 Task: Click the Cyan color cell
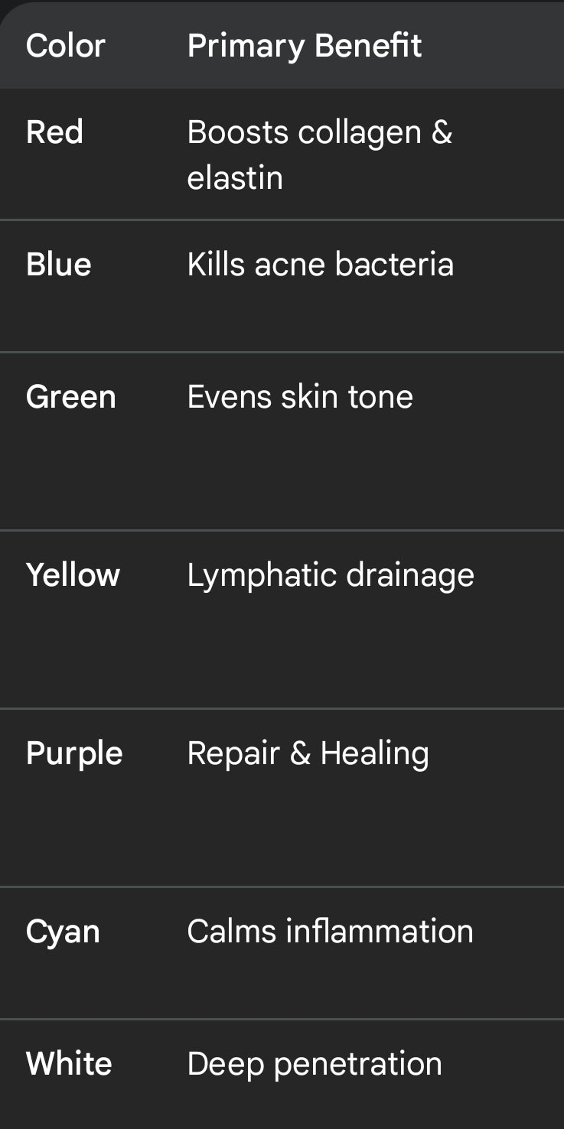tap(63, 932)
